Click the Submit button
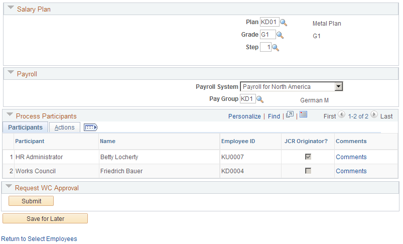 31,201
